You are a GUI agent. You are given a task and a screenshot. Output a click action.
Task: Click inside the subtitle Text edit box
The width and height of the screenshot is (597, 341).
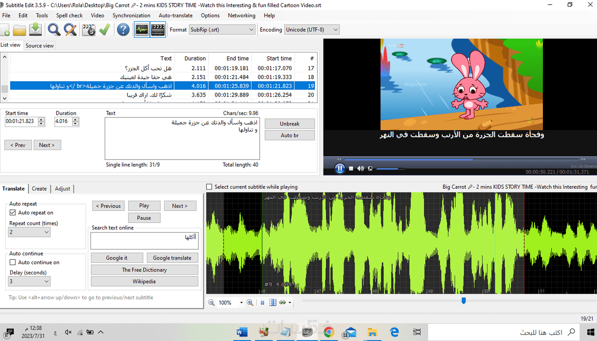[182, 139]
